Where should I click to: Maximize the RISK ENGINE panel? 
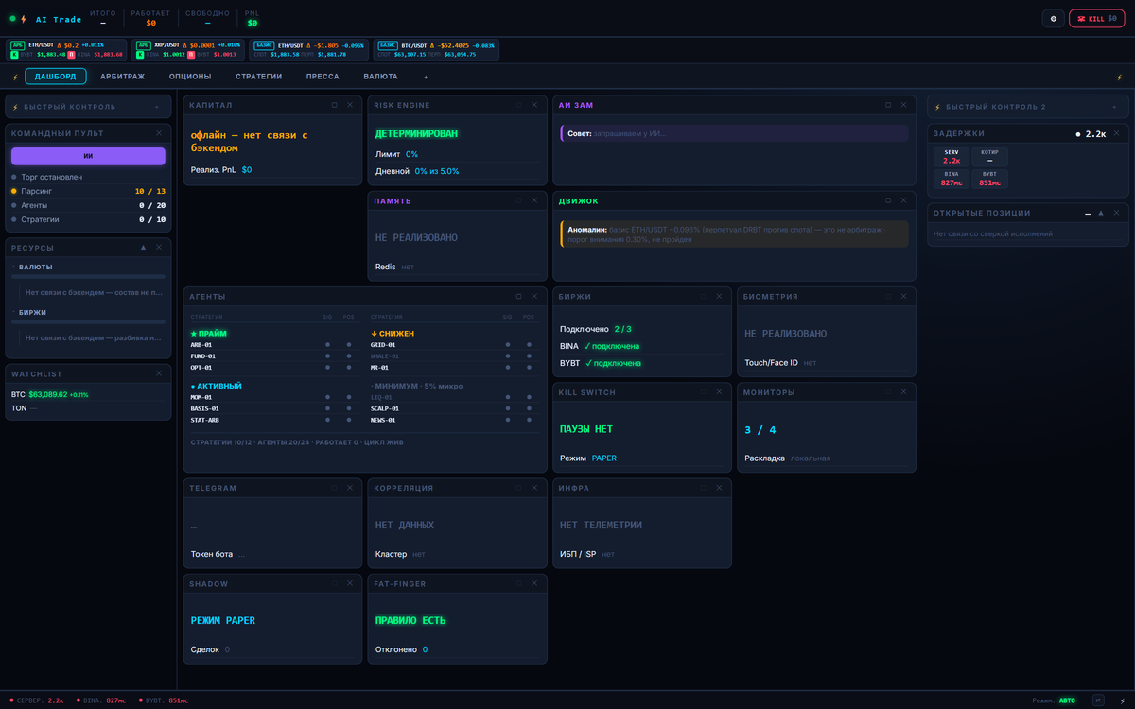518,105
